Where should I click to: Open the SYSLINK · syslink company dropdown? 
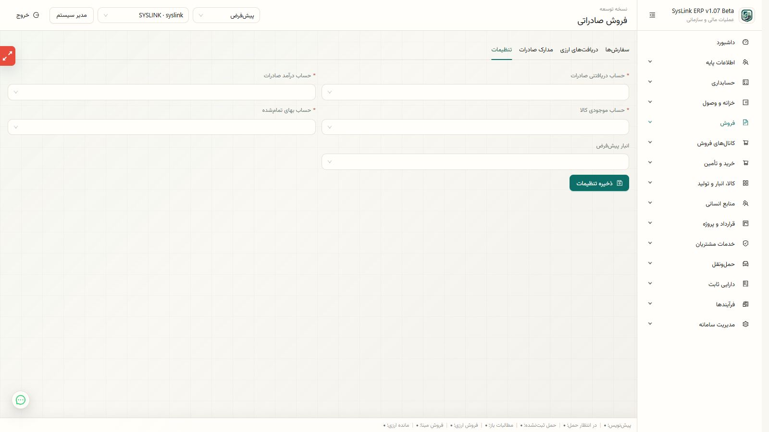pos(143,15)
